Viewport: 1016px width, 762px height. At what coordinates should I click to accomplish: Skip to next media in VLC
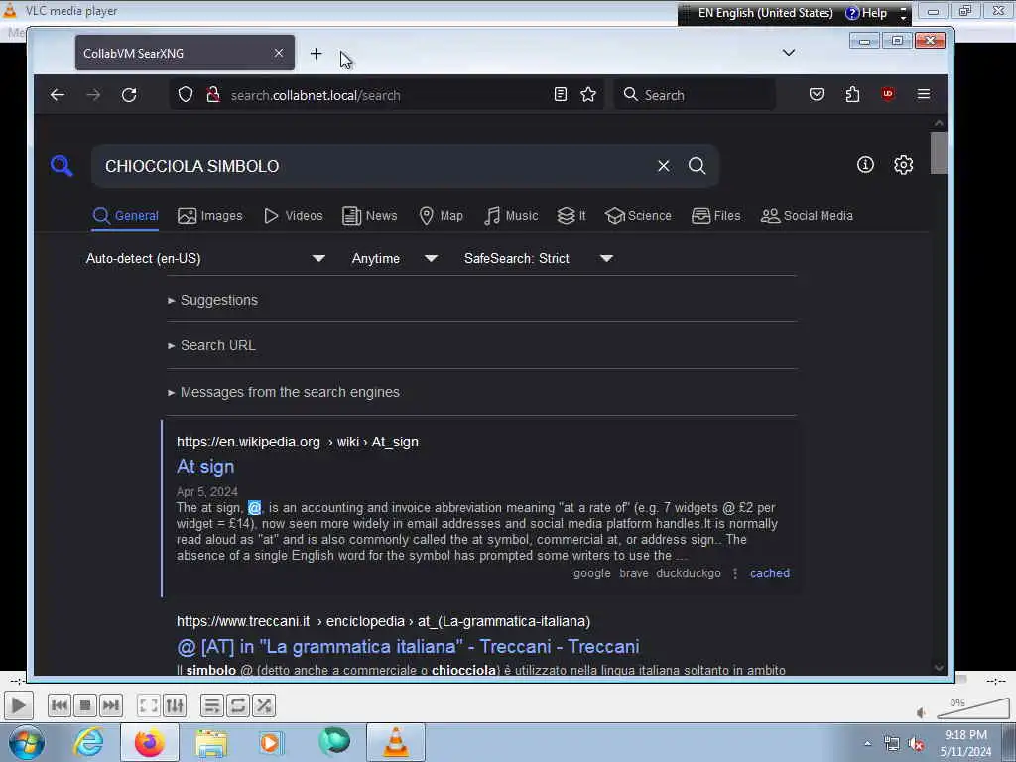[x=111, y=705]
